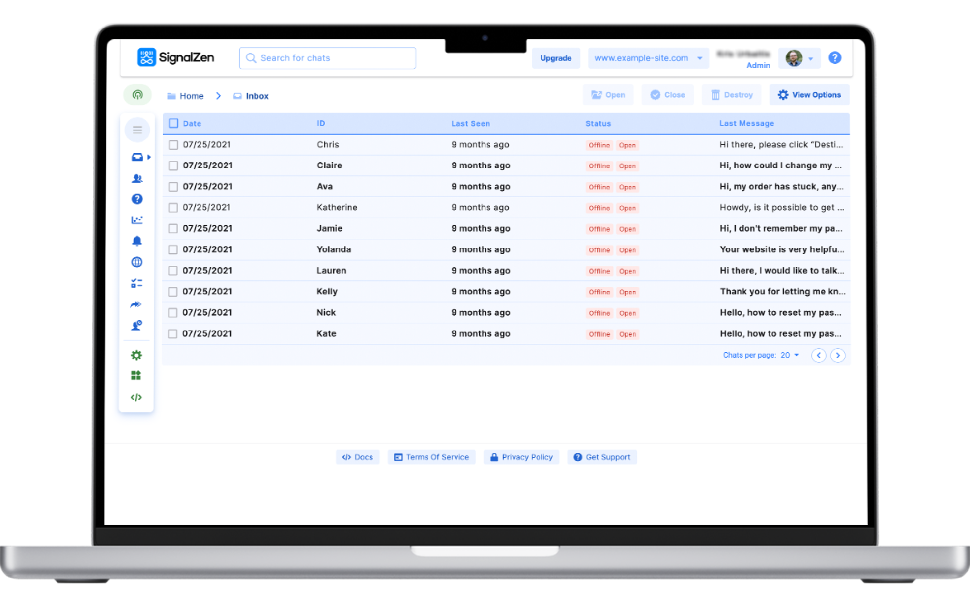Open the www.example-site.com site dropdown
Screen dimensions: 970x606
[x=648, y=58]
